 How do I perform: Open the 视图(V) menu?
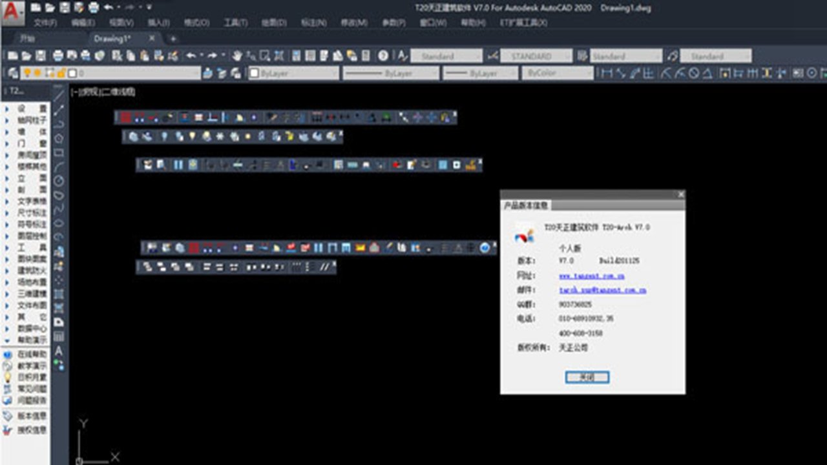120,23
